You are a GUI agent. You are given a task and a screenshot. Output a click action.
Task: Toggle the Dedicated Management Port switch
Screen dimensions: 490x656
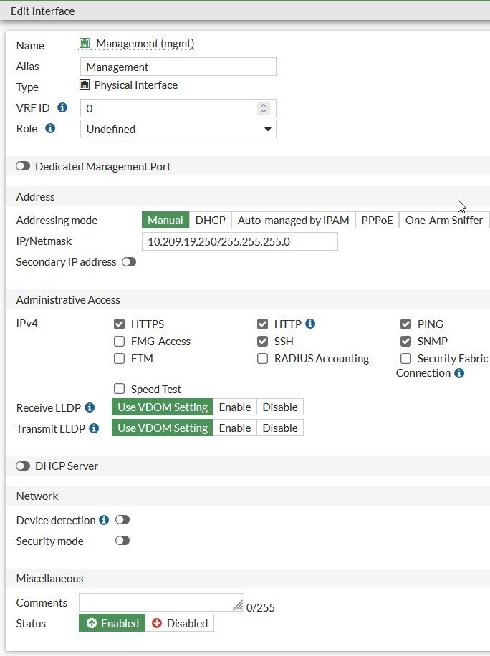(24, 166)
